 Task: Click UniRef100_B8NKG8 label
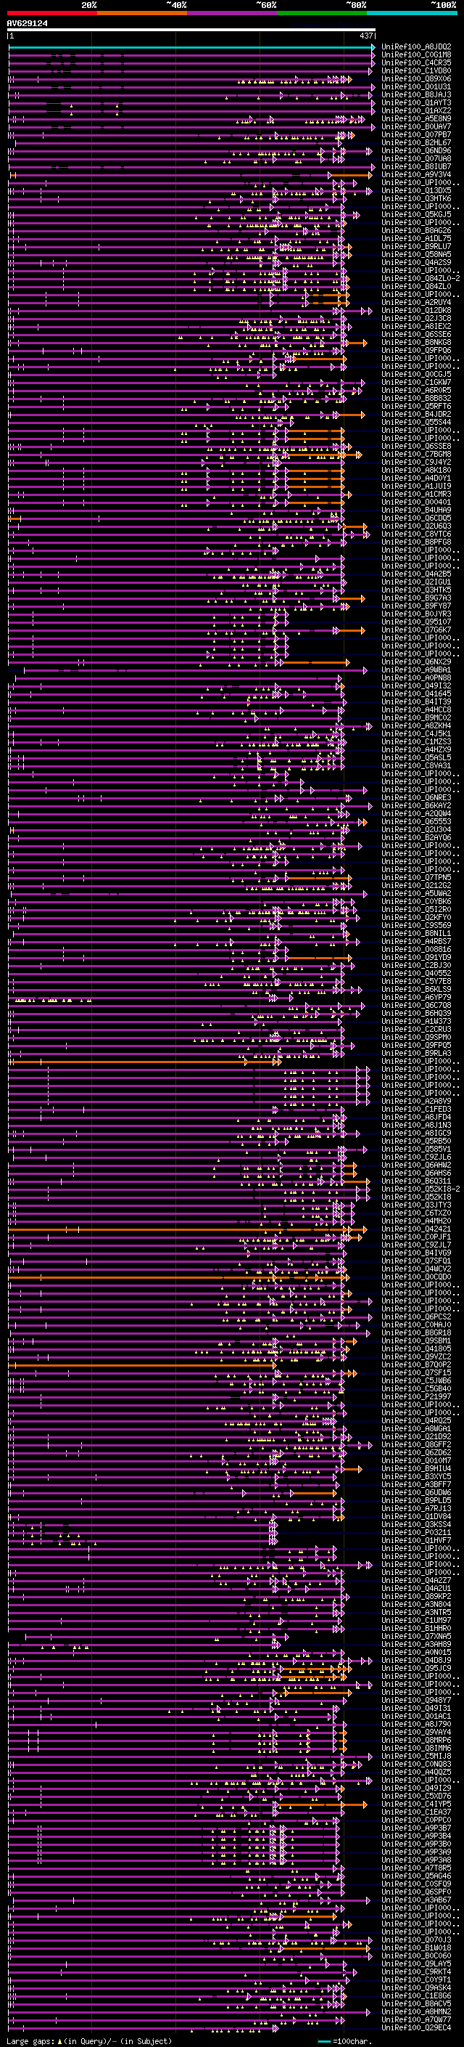(x=416, y=343)
